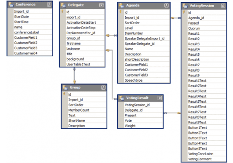
Task: Click the primary key icon in VotingSession
Action: pos(184,12)
